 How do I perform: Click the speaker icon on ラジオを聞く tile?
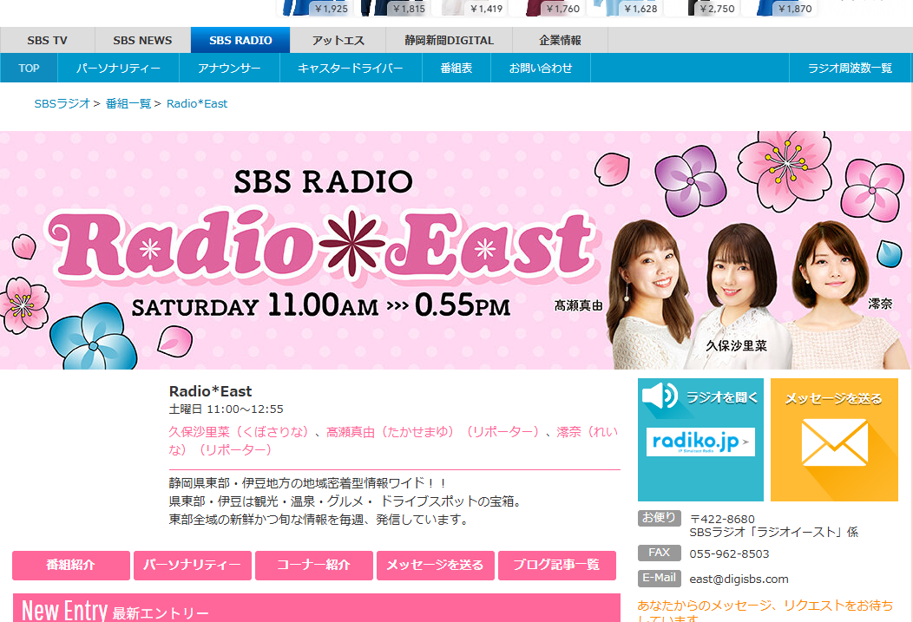660,396
